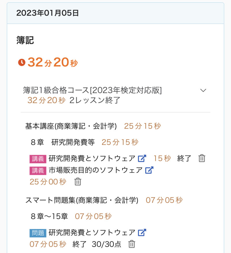The image size is (231, 253).
Task: Click the 2023年01月05日 date header
Action: (x=48, y=13)
